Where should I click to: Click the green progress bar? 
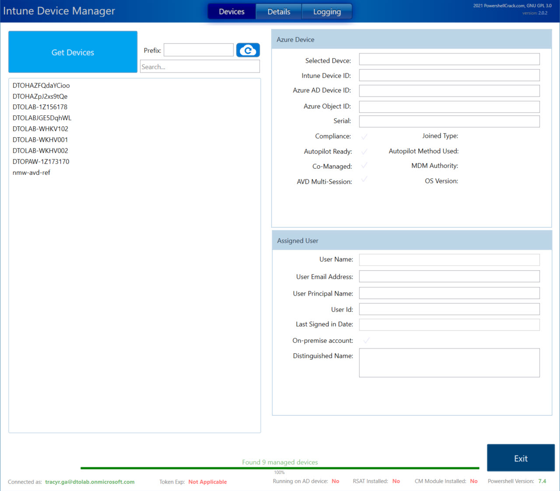(280, 468)
